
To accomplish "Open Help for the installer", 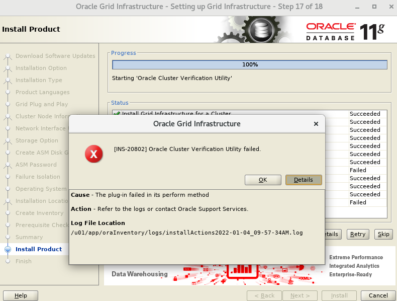I will [x=21, y=295].
